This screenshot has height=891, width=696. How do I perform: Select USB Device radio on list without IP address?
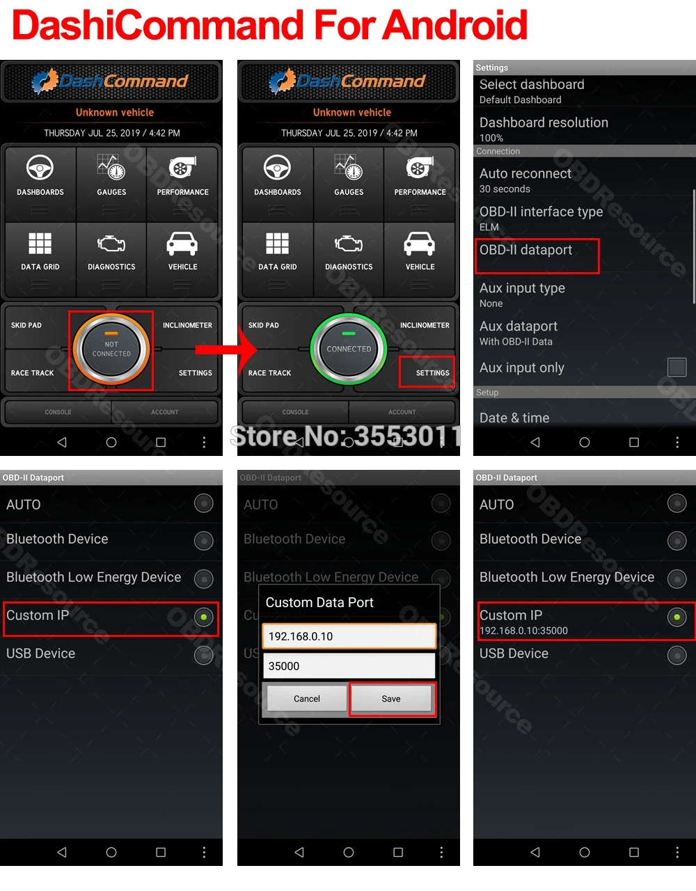click(204, 655)
